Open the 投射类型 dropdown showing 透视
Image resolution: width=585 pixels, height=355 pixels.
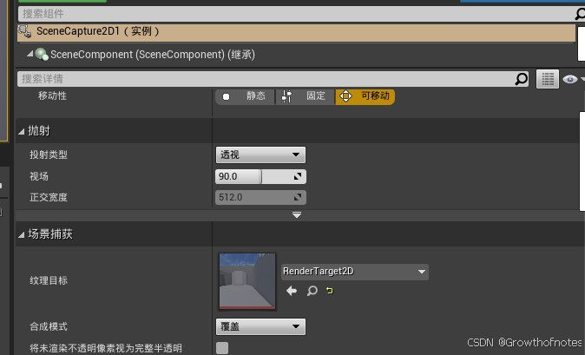pyautogui.click(x=260, y=154)
